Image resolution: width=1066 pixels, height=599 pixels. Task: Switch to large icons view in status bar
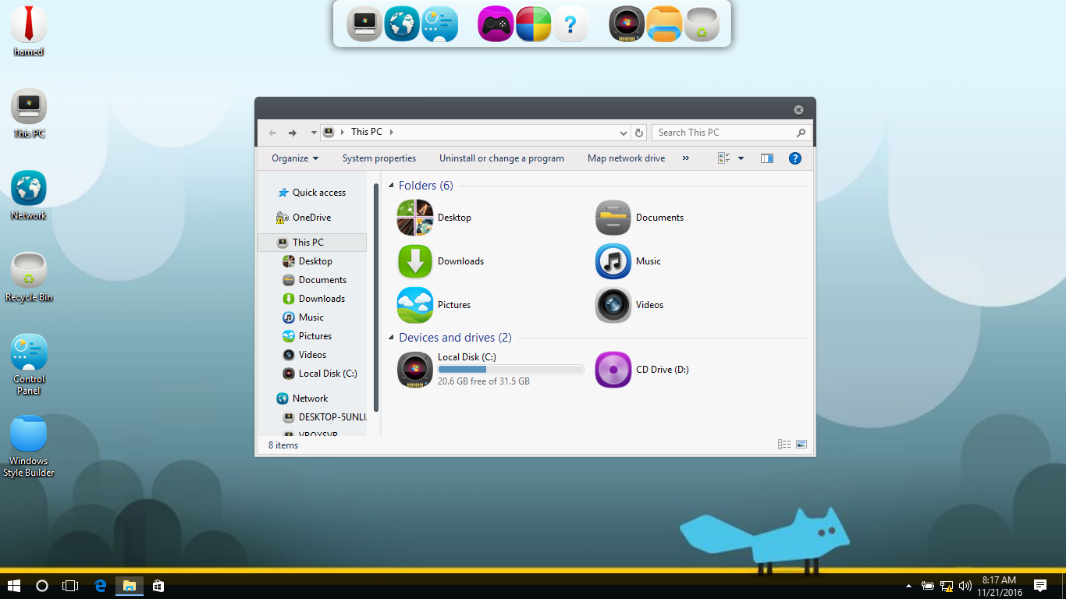(x=801, y=445)
